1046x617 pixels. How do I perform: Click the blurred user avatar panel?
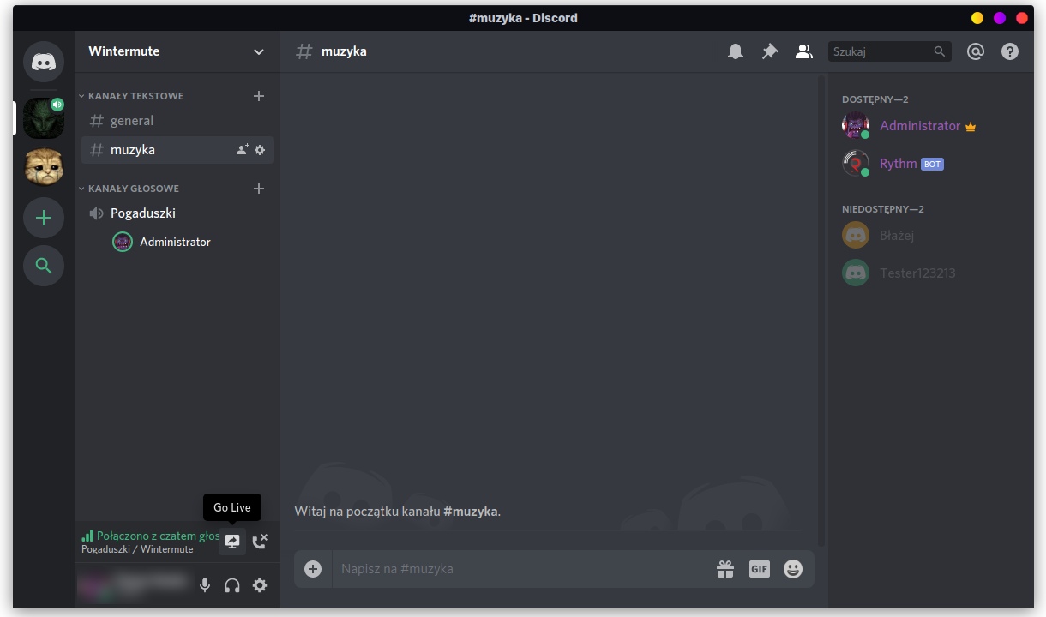tap(133, 584)
